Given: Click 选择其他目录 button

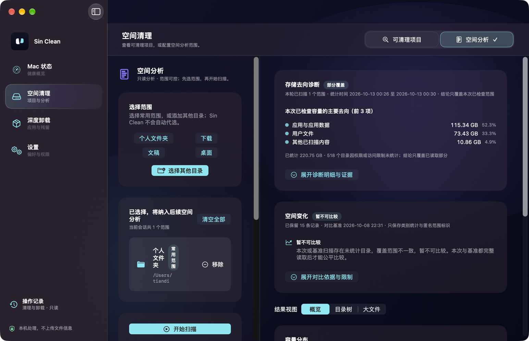Looking at the screenshot, I should point(180,170).
